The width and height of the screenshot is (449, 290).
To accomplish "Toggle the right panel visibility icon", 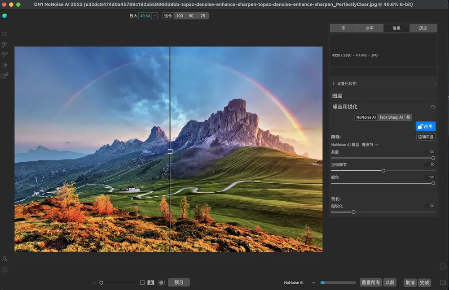I will 443,283.
